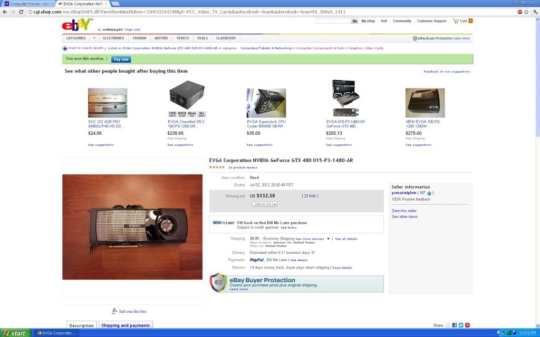Screen dimensions: 540x337
Task: Click the network signal tray icon
Action: pyautogui.click(x=508, y=333)
